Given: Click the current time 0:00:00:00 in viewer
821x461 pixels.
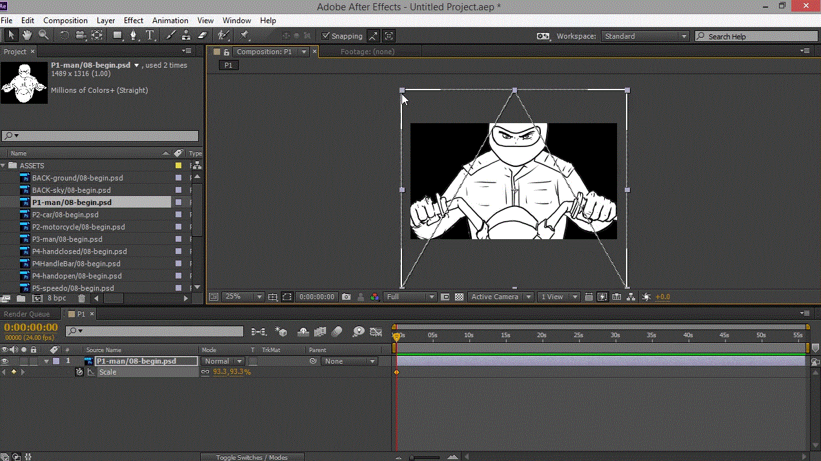Looking at the screenshot, I should 316,297.
